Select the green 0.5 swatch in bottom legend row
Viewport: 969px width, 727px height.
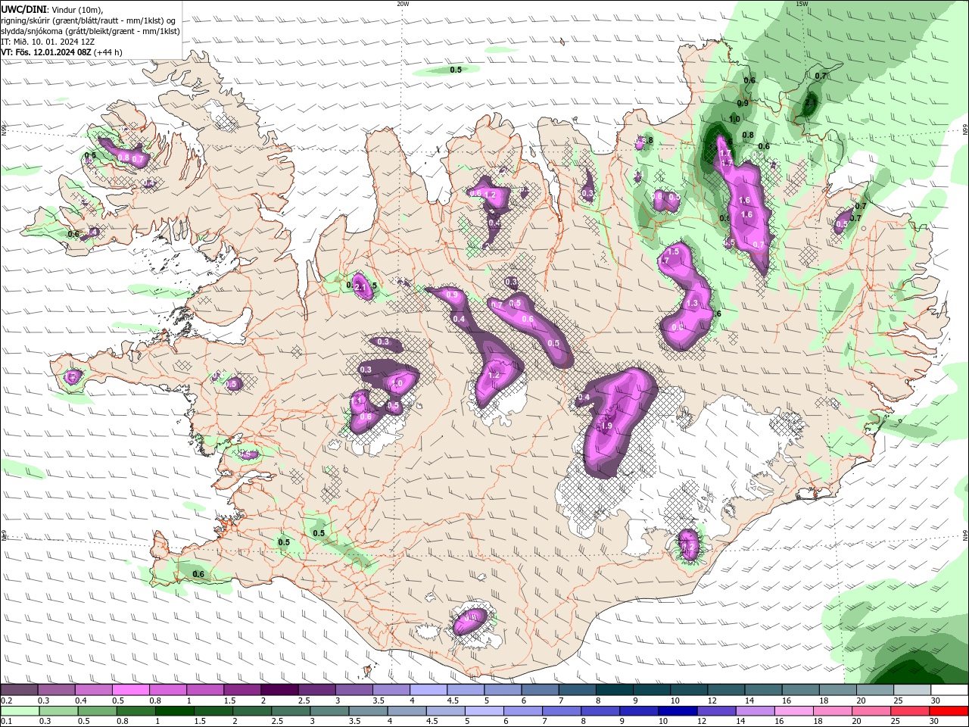click(96, 711)
